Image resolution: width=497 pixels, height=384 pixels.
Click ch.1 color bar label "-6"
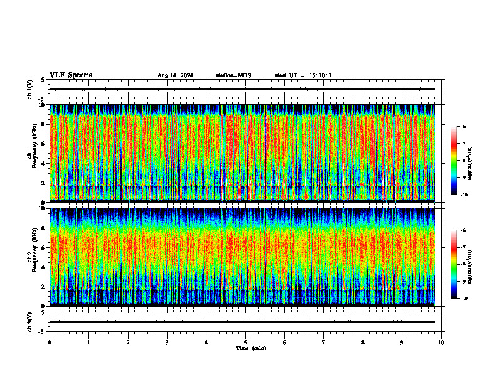[x=463, y=126]
